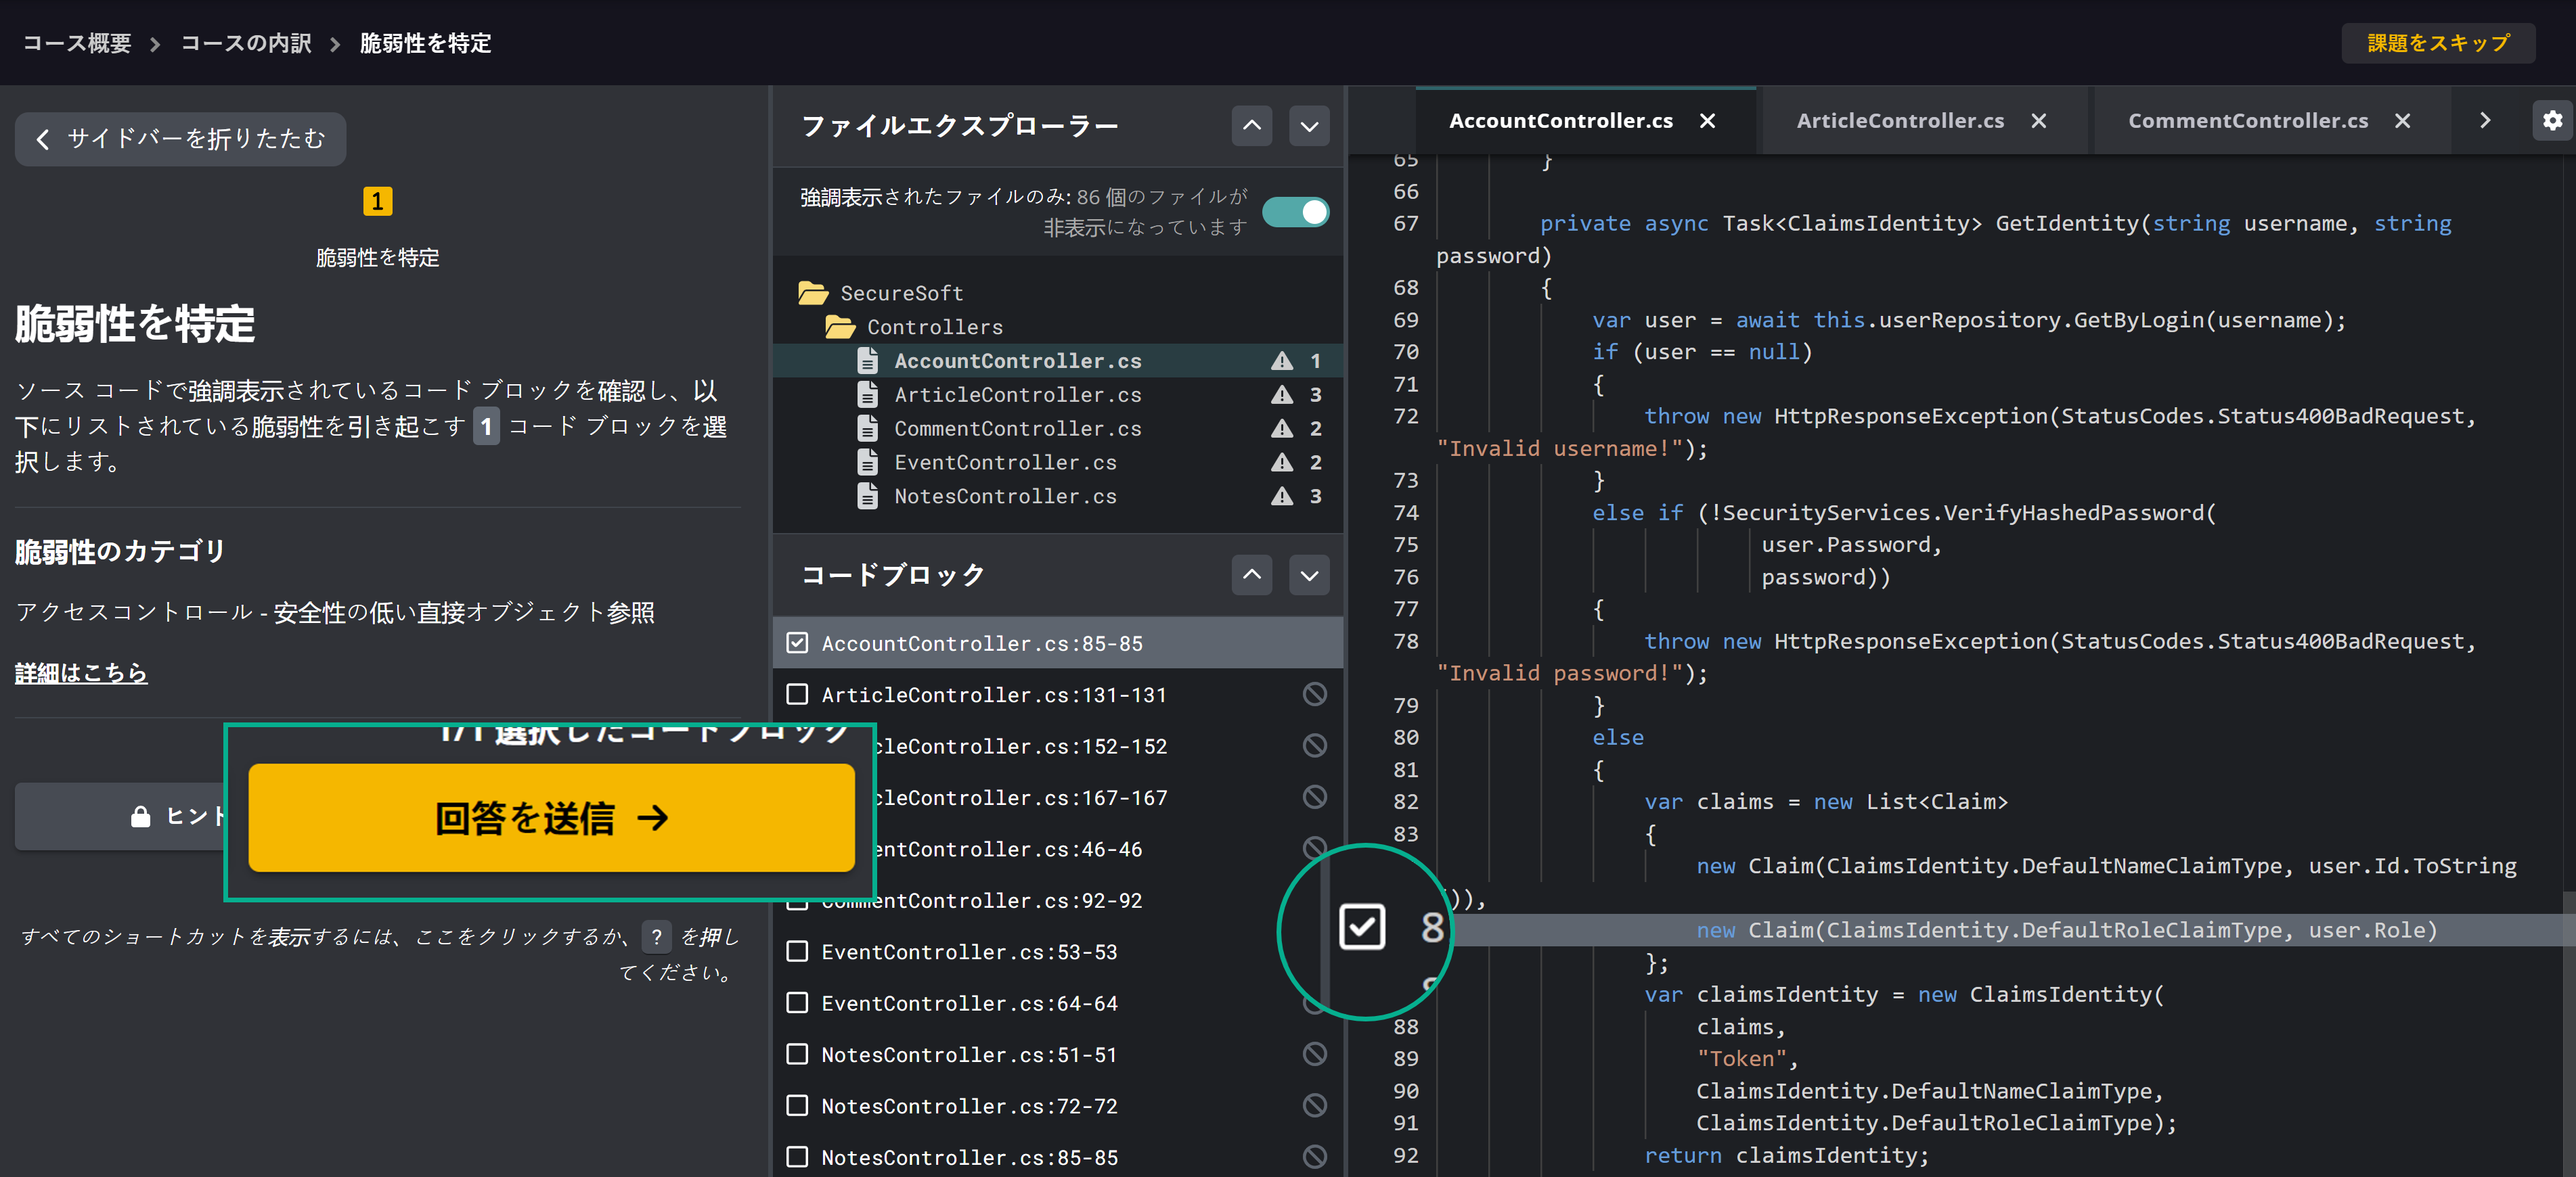Viewport: 2576px width, 1177px height.
Task: Click the NotesController.cs file icon
Action: tap(867, 497)
